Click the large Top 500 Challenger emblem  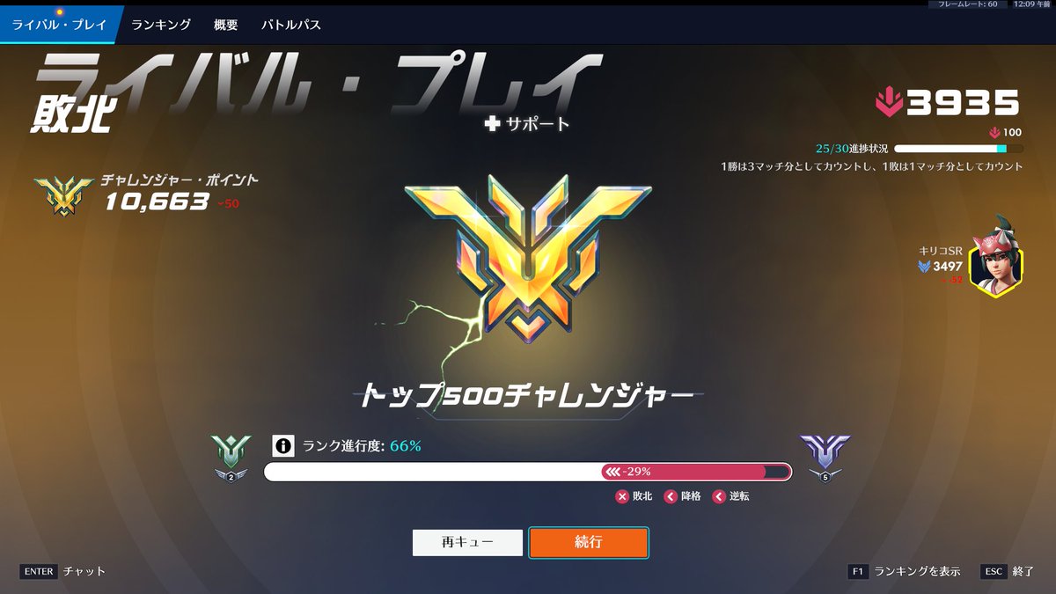click(528, 259)
